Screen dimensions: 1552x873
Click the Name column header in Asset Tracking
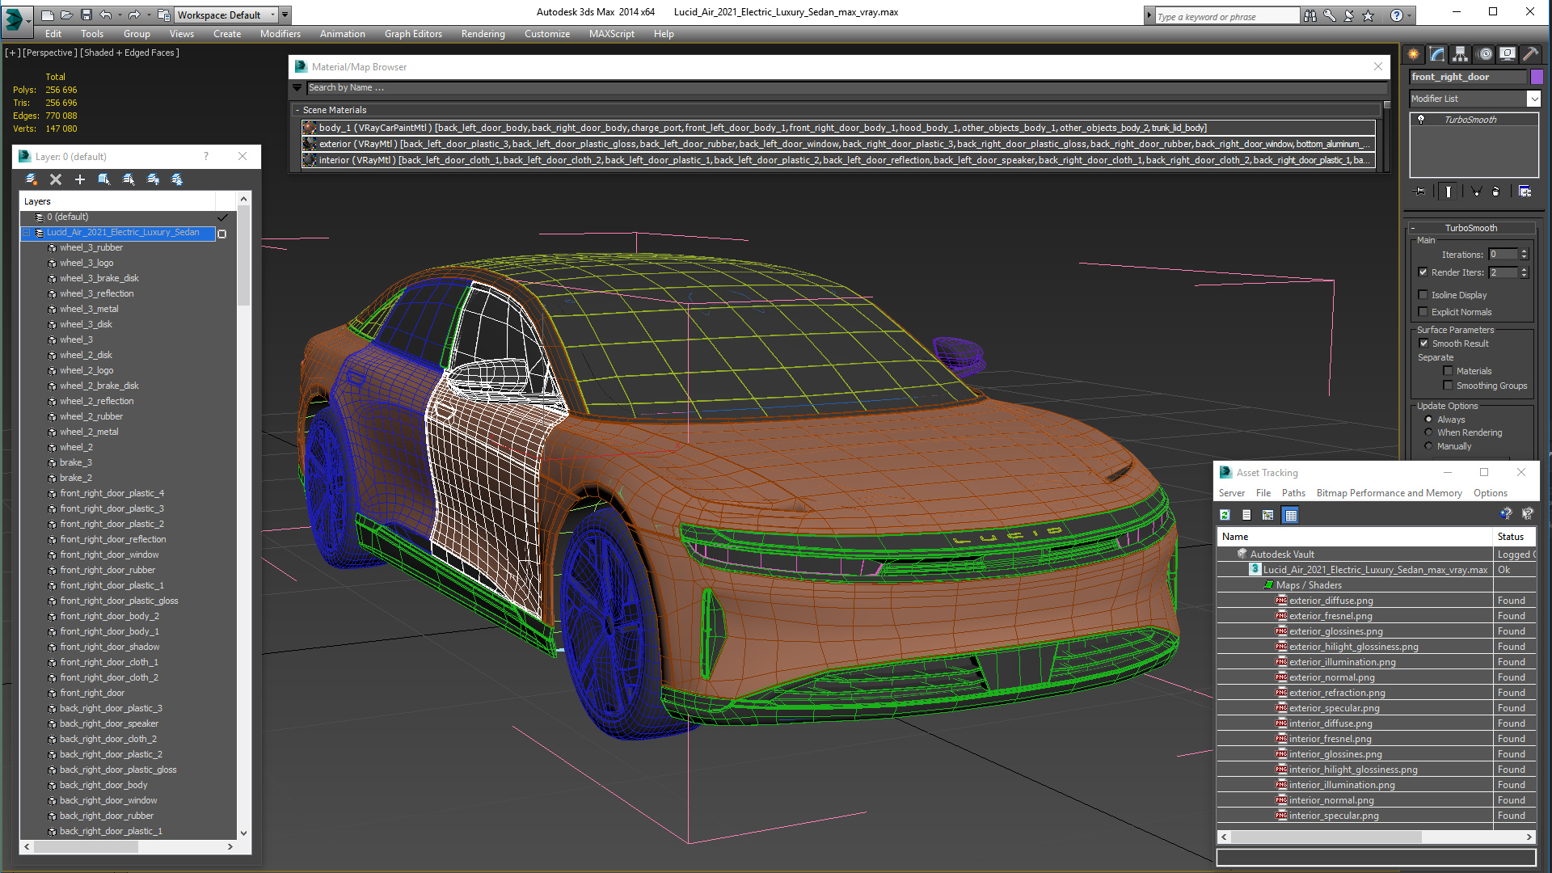pos(1355,537)
